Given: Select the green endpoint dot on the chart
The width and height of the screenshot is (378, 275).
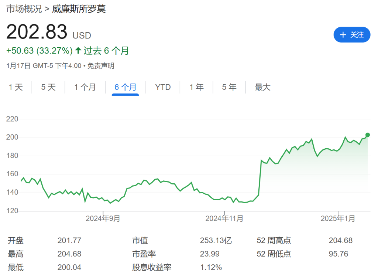Looking at the screenshot, I should 368,135.
